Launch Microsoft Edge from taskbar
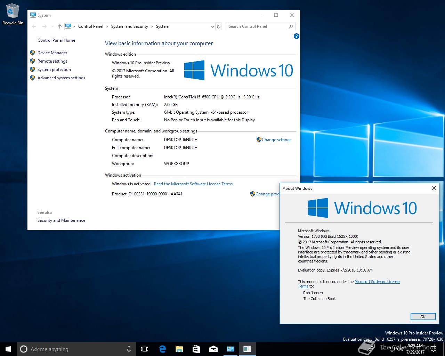 tap(162, 349)
